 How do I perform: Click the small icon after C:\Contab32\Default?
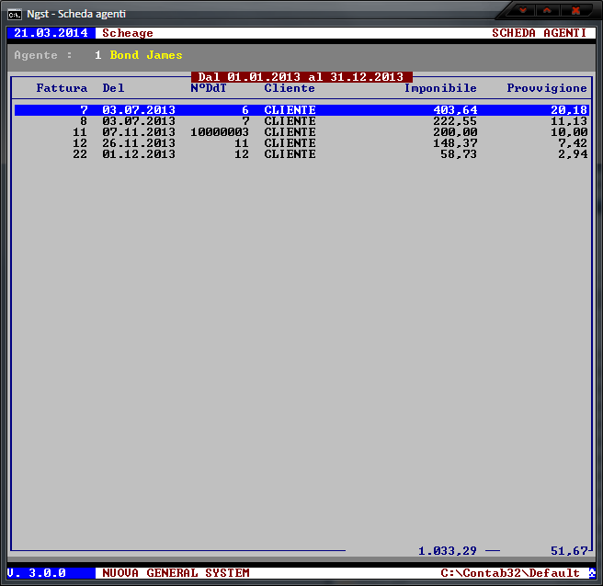[x=592, y=573]
